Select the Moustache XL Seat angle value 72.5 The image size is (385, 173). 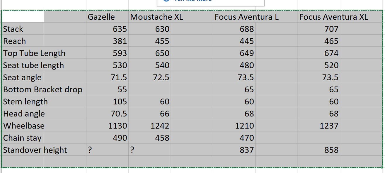149,77
